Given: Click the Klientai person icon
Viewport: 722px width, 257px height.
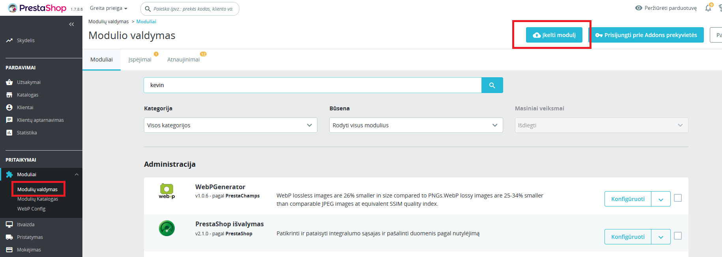Looking at the screenshot, I should 9,107.
